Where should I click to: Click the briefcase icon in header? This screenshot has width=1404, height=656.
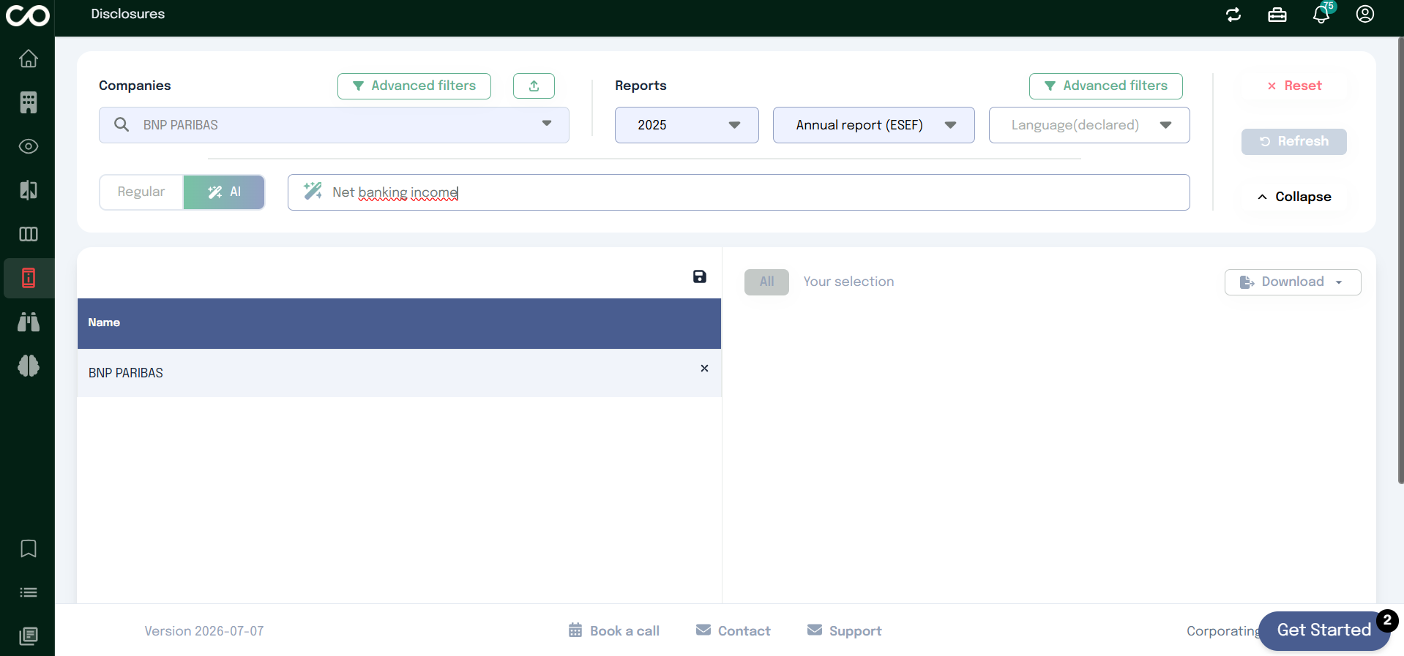[1277, 15]
